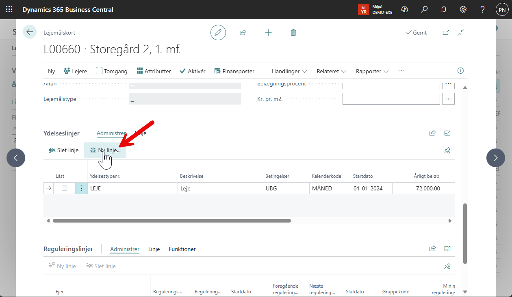Pin the Ydelseslinjer action bar
Image resolution: width=512 pixels, height=297 pixels.
point(447,151)
